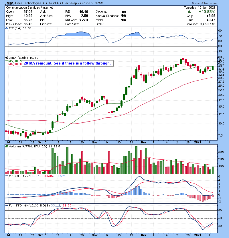Click the green up-arrow change indicator

pos(189,12)
